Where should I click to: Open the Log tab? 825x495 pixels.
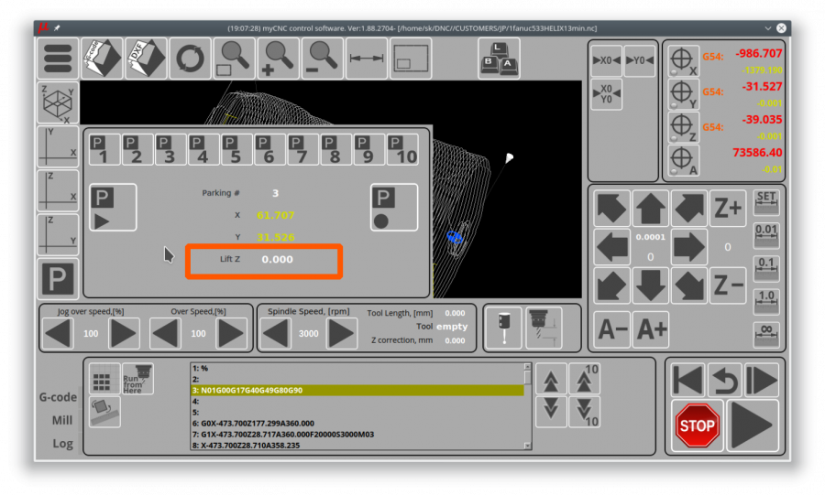[61, 443]
